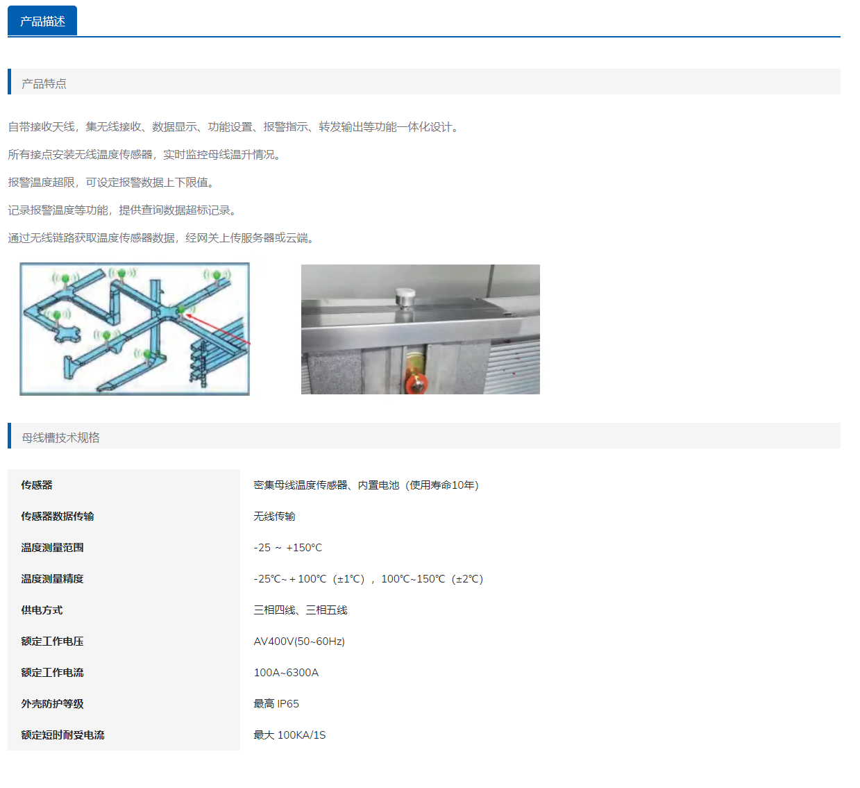Select the 产品描述 tab
This screenshot has width=860, height=788.
[42, 20]
